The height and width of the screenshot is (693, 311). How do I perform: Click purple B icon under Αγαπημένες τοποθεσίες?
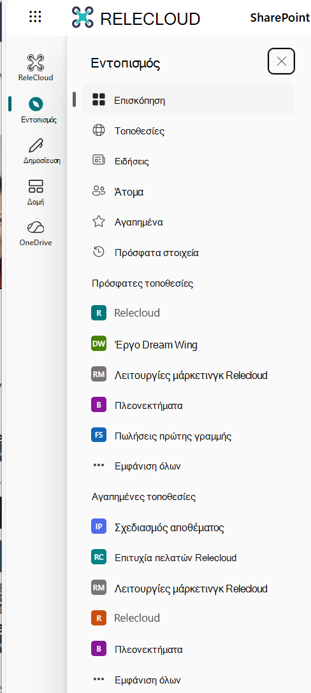(99, 649)
